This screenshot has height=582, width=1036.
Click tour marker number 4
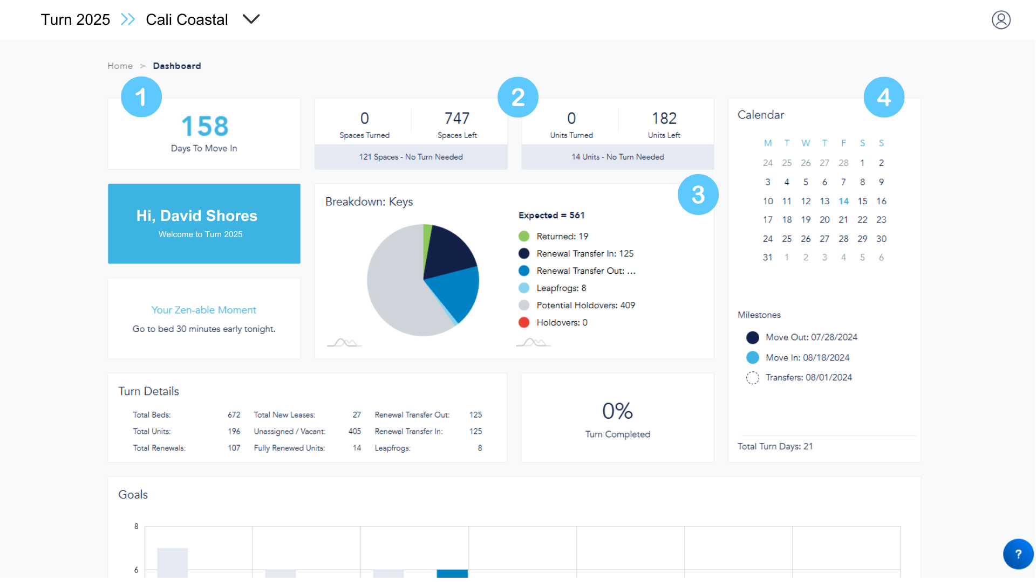[x=883, y=97]
